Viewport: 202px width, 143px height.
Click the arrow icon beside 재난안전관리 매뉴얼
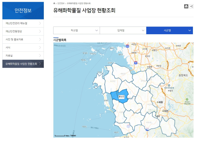coord(40,23)
